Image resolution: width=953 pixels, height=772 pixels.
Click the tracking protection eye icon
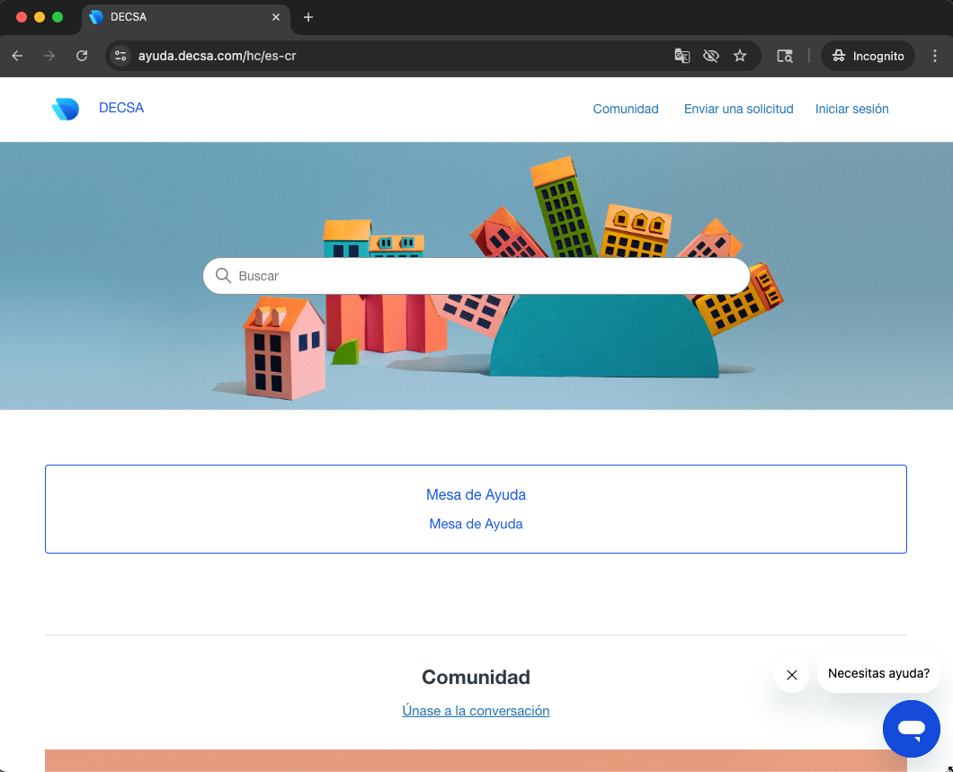pos(710,56)
